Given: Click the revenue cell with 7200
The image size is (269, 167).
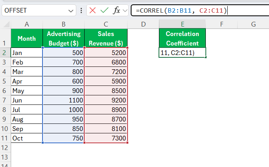Looking at the screenshot, I should tap(106, 72).
